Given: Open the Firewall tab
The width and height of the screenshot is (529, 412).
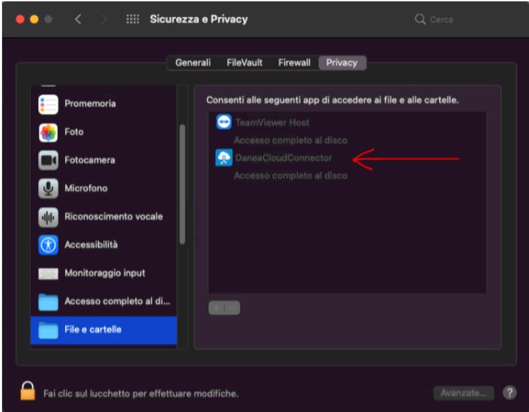Looking at the screenshot, I should pos(294,63).
